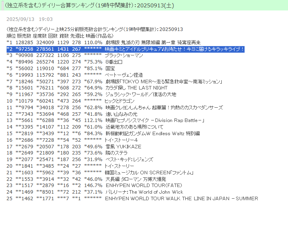
Task: Click highlighted row 映画キミとアイドルプリキュア
Action: tap(126, 49)
